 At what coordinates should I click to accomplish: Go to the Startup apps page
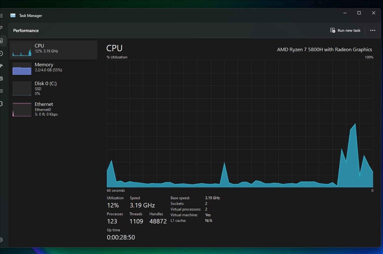coord(2,66)
